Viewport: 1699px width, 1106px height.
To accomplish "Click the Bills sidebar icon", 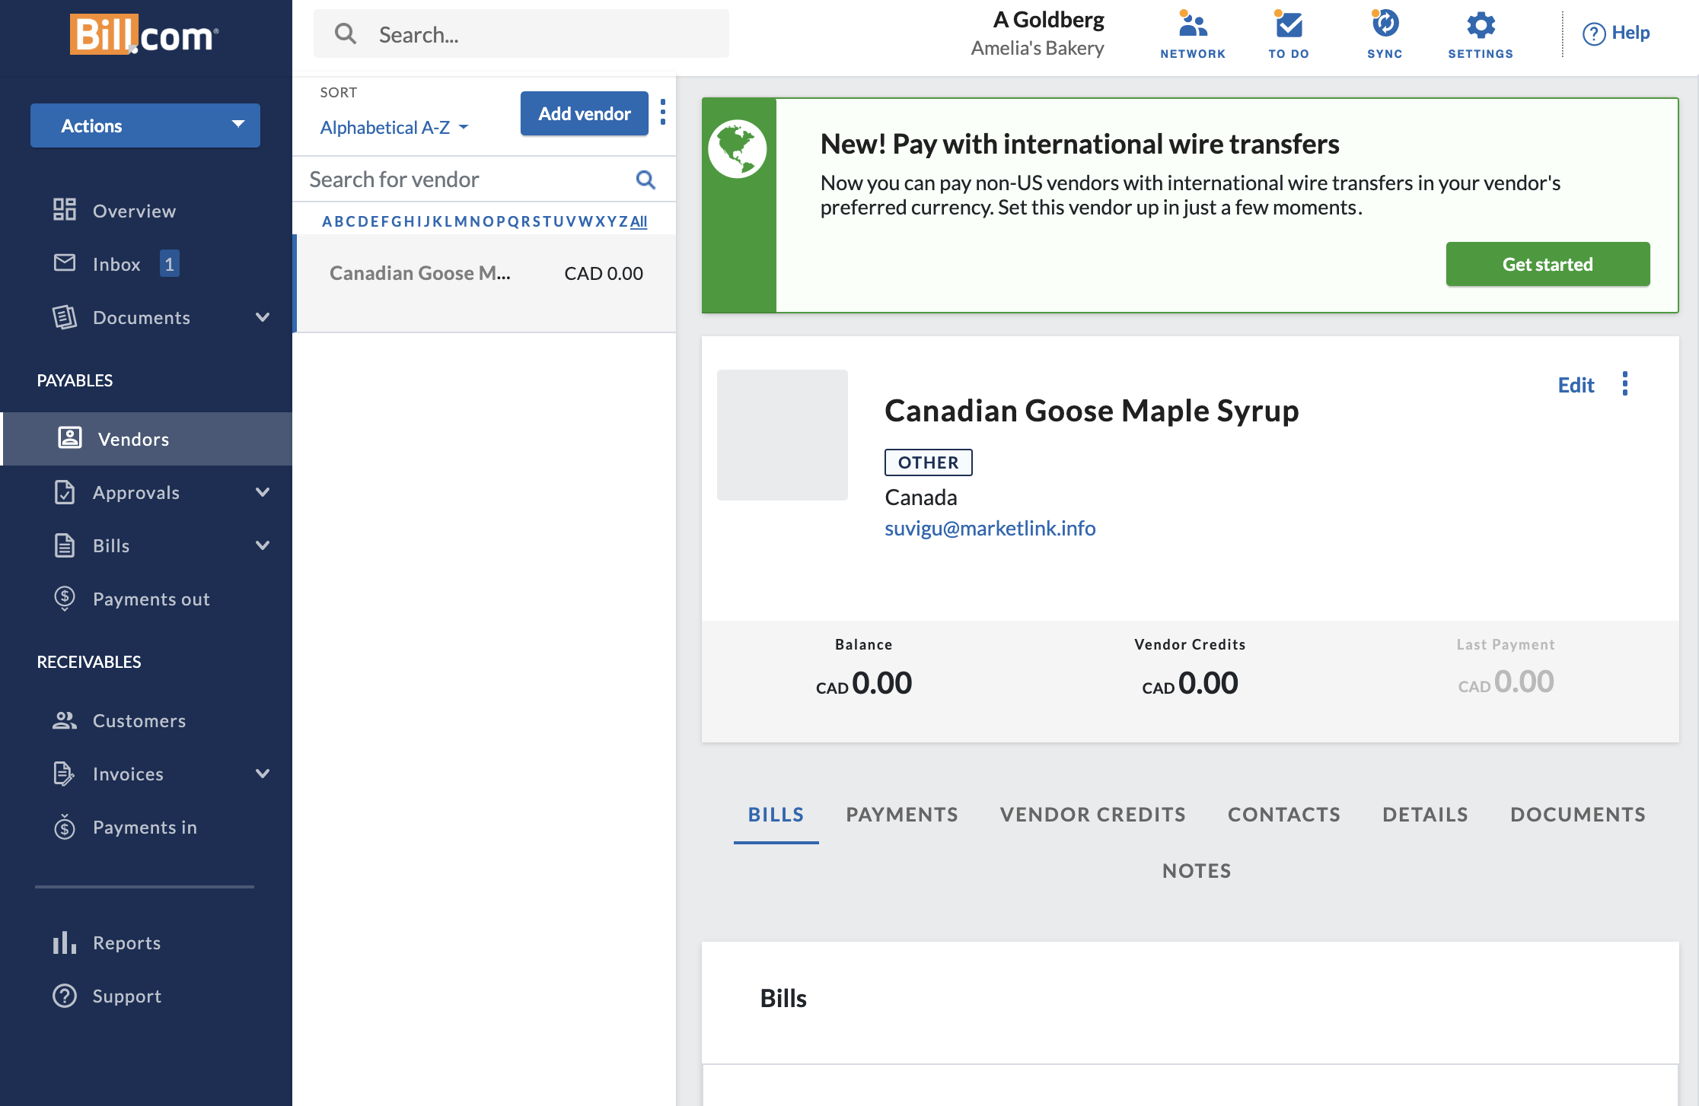I will click(65, 545).
